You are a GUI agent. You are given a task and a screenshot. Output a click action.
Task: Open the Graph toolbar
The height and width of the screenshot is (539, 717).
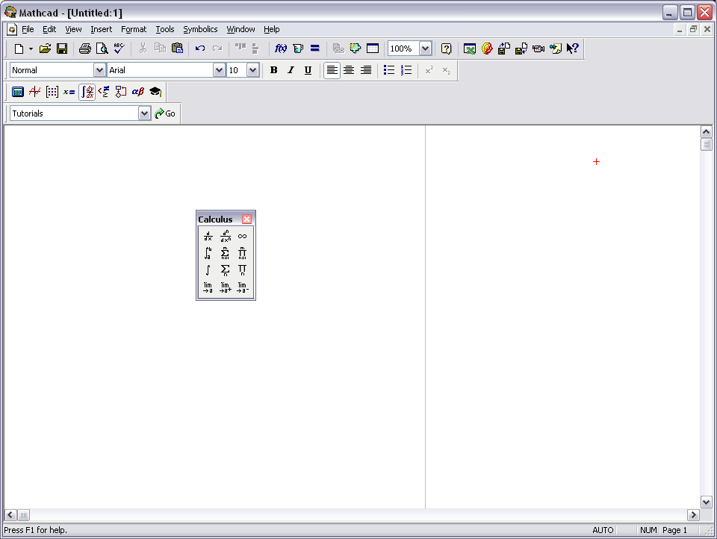(35, 92)
